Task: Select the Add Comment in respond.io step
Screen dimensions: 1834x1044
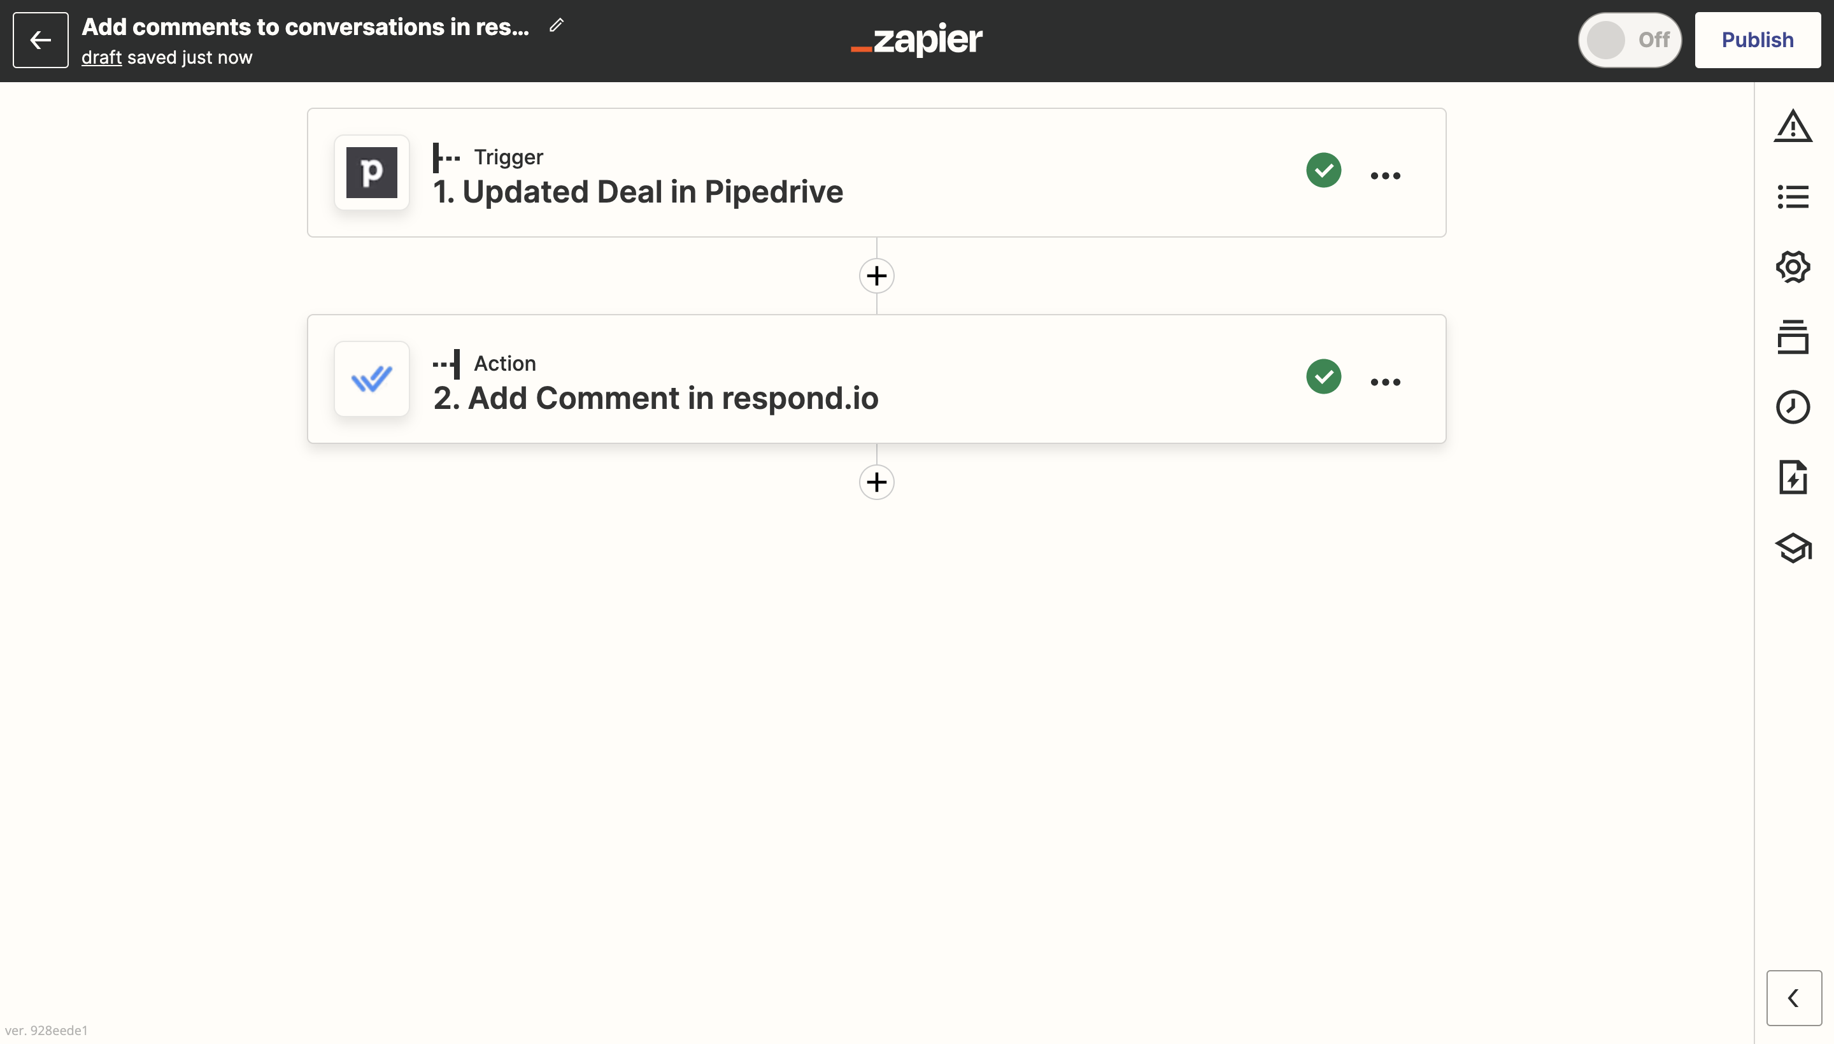Action: (655, 398)
